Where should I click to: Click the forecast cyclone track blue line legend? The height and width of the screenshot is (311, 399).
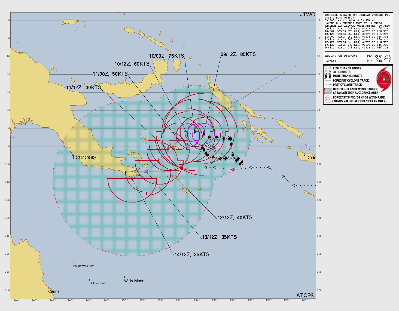[x=328, y=81]
